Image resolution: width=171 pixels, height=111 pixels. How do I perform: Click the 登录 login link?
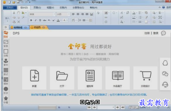point(156,33)
